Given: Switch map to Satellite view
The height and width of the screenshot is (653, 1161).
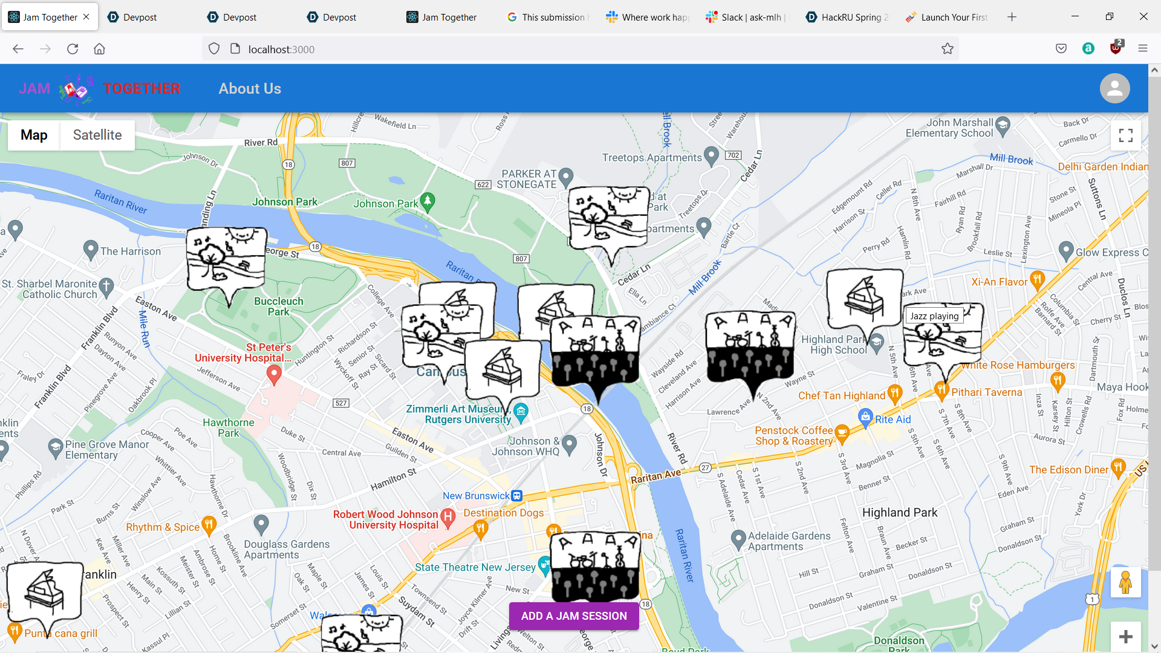Looking at the screenshot, I should click(97, 135).
